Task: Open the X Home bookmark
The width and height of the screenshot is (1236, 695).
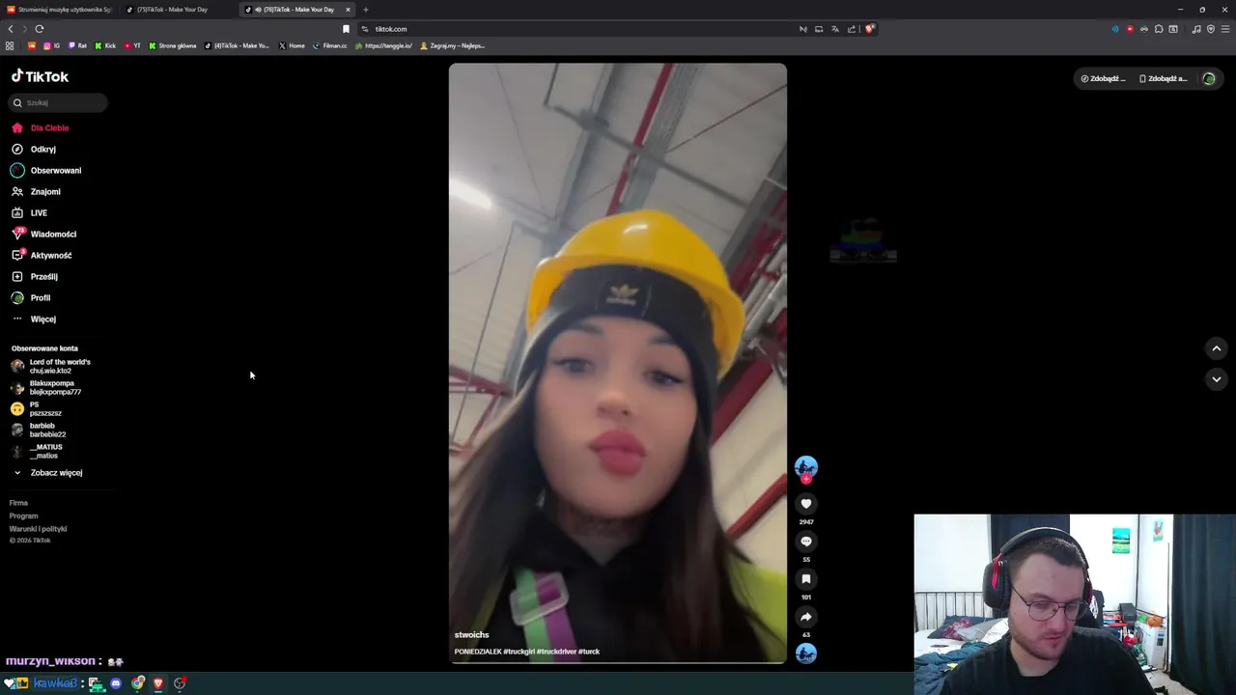Action: pyautogui.click(x=292, y=45)
